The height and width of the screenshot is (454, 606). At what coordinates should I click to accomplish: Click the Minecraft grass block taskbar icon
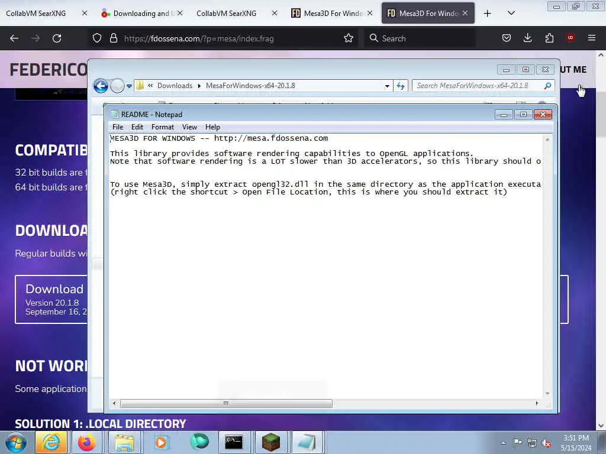(x=271, y=442)
